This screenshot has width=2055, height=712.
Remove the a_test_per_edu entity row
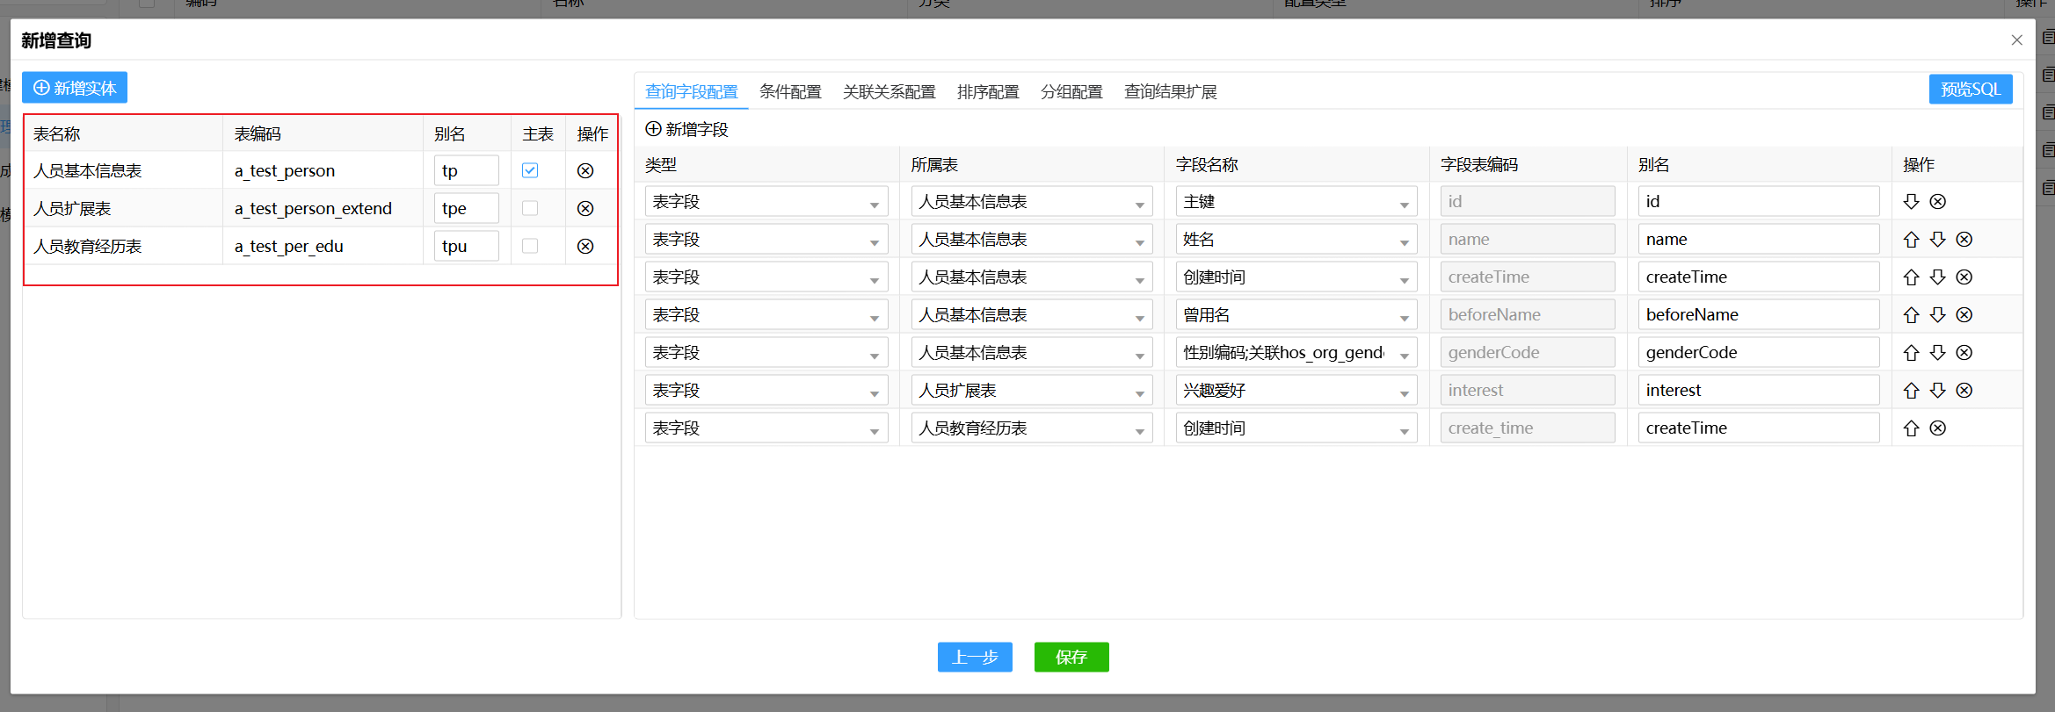[x=585, y=247]
